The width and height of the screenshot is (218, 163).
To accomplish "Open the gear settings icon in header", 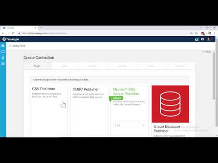I will coord(203,39).
